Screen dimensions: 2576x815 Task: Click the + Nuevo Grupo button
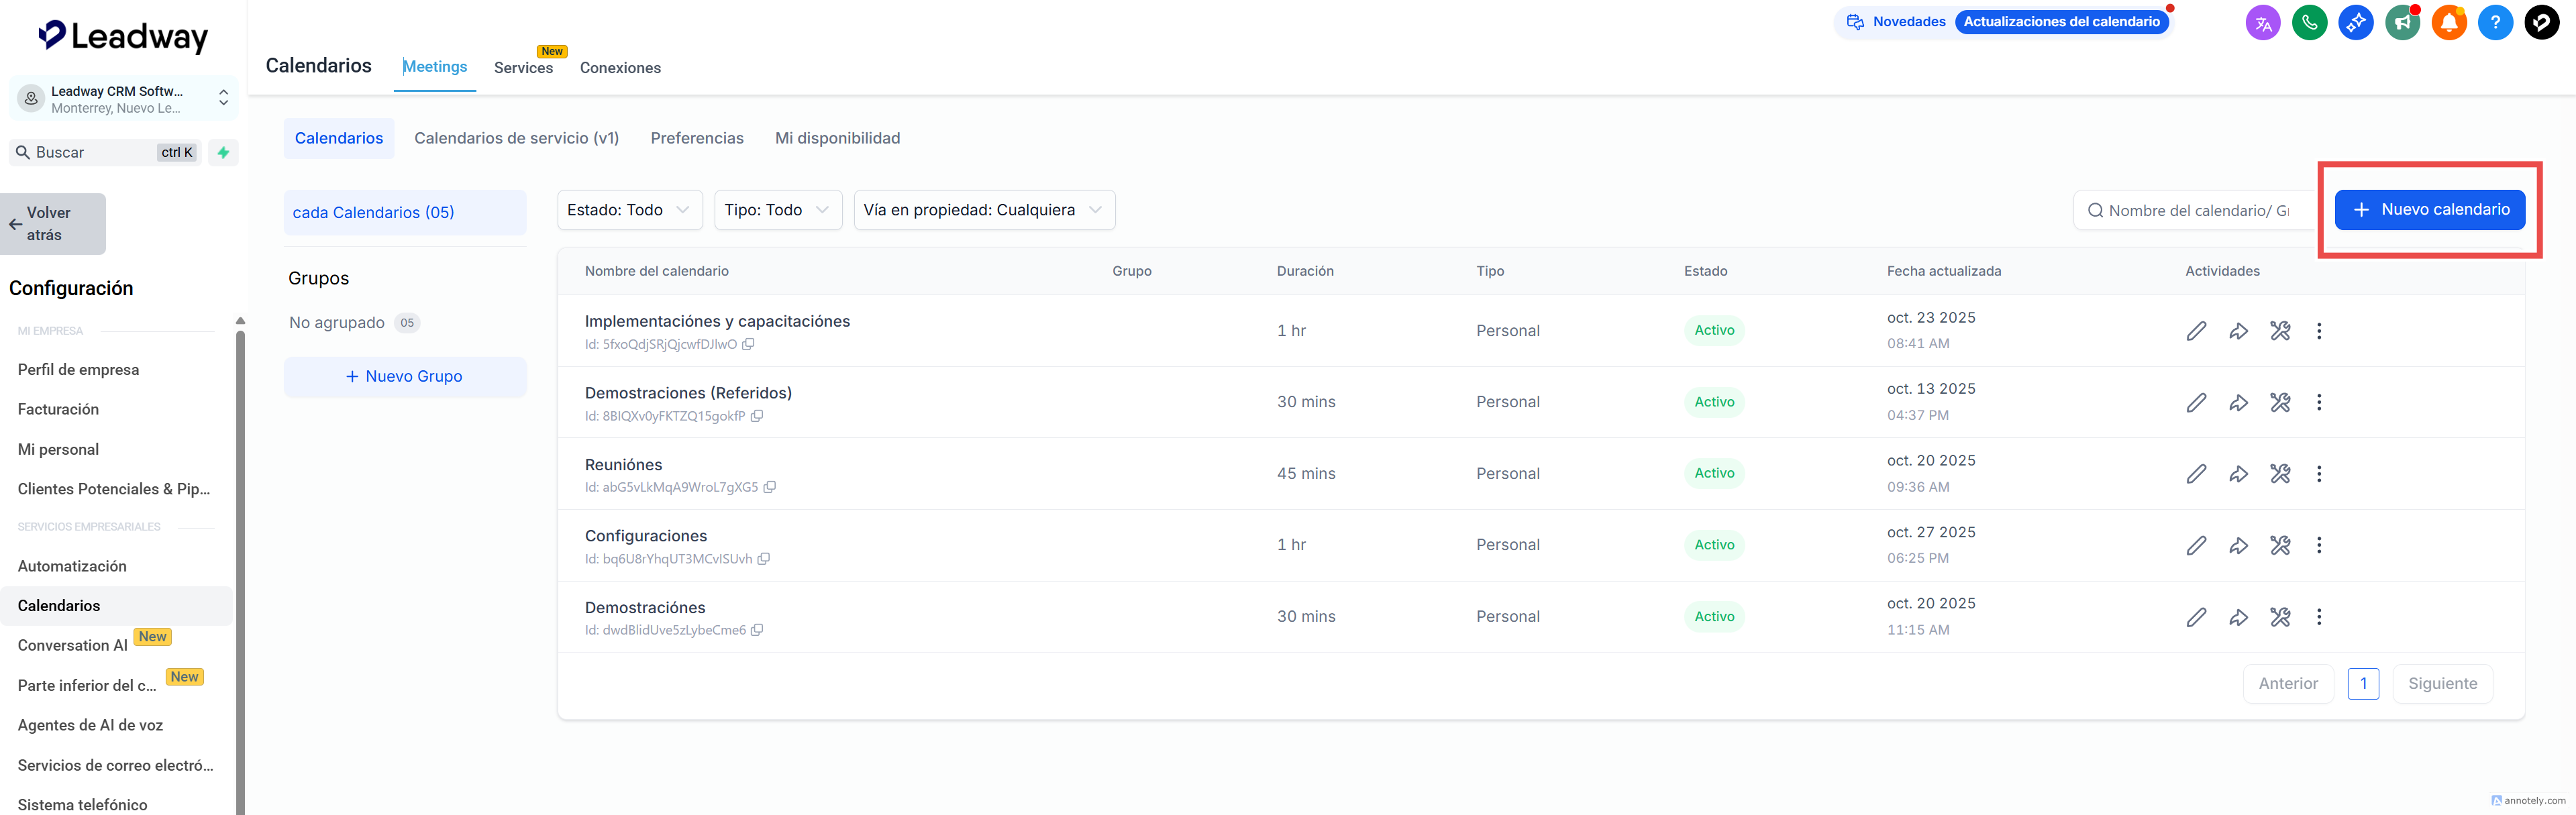pos(404,377)
